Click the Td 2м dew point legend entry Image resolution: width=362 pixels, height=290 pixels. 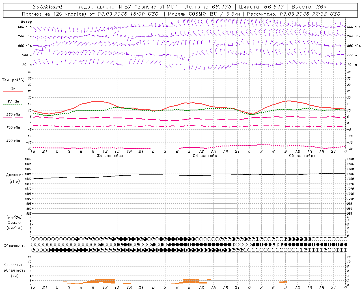click(x=13, y=101)
